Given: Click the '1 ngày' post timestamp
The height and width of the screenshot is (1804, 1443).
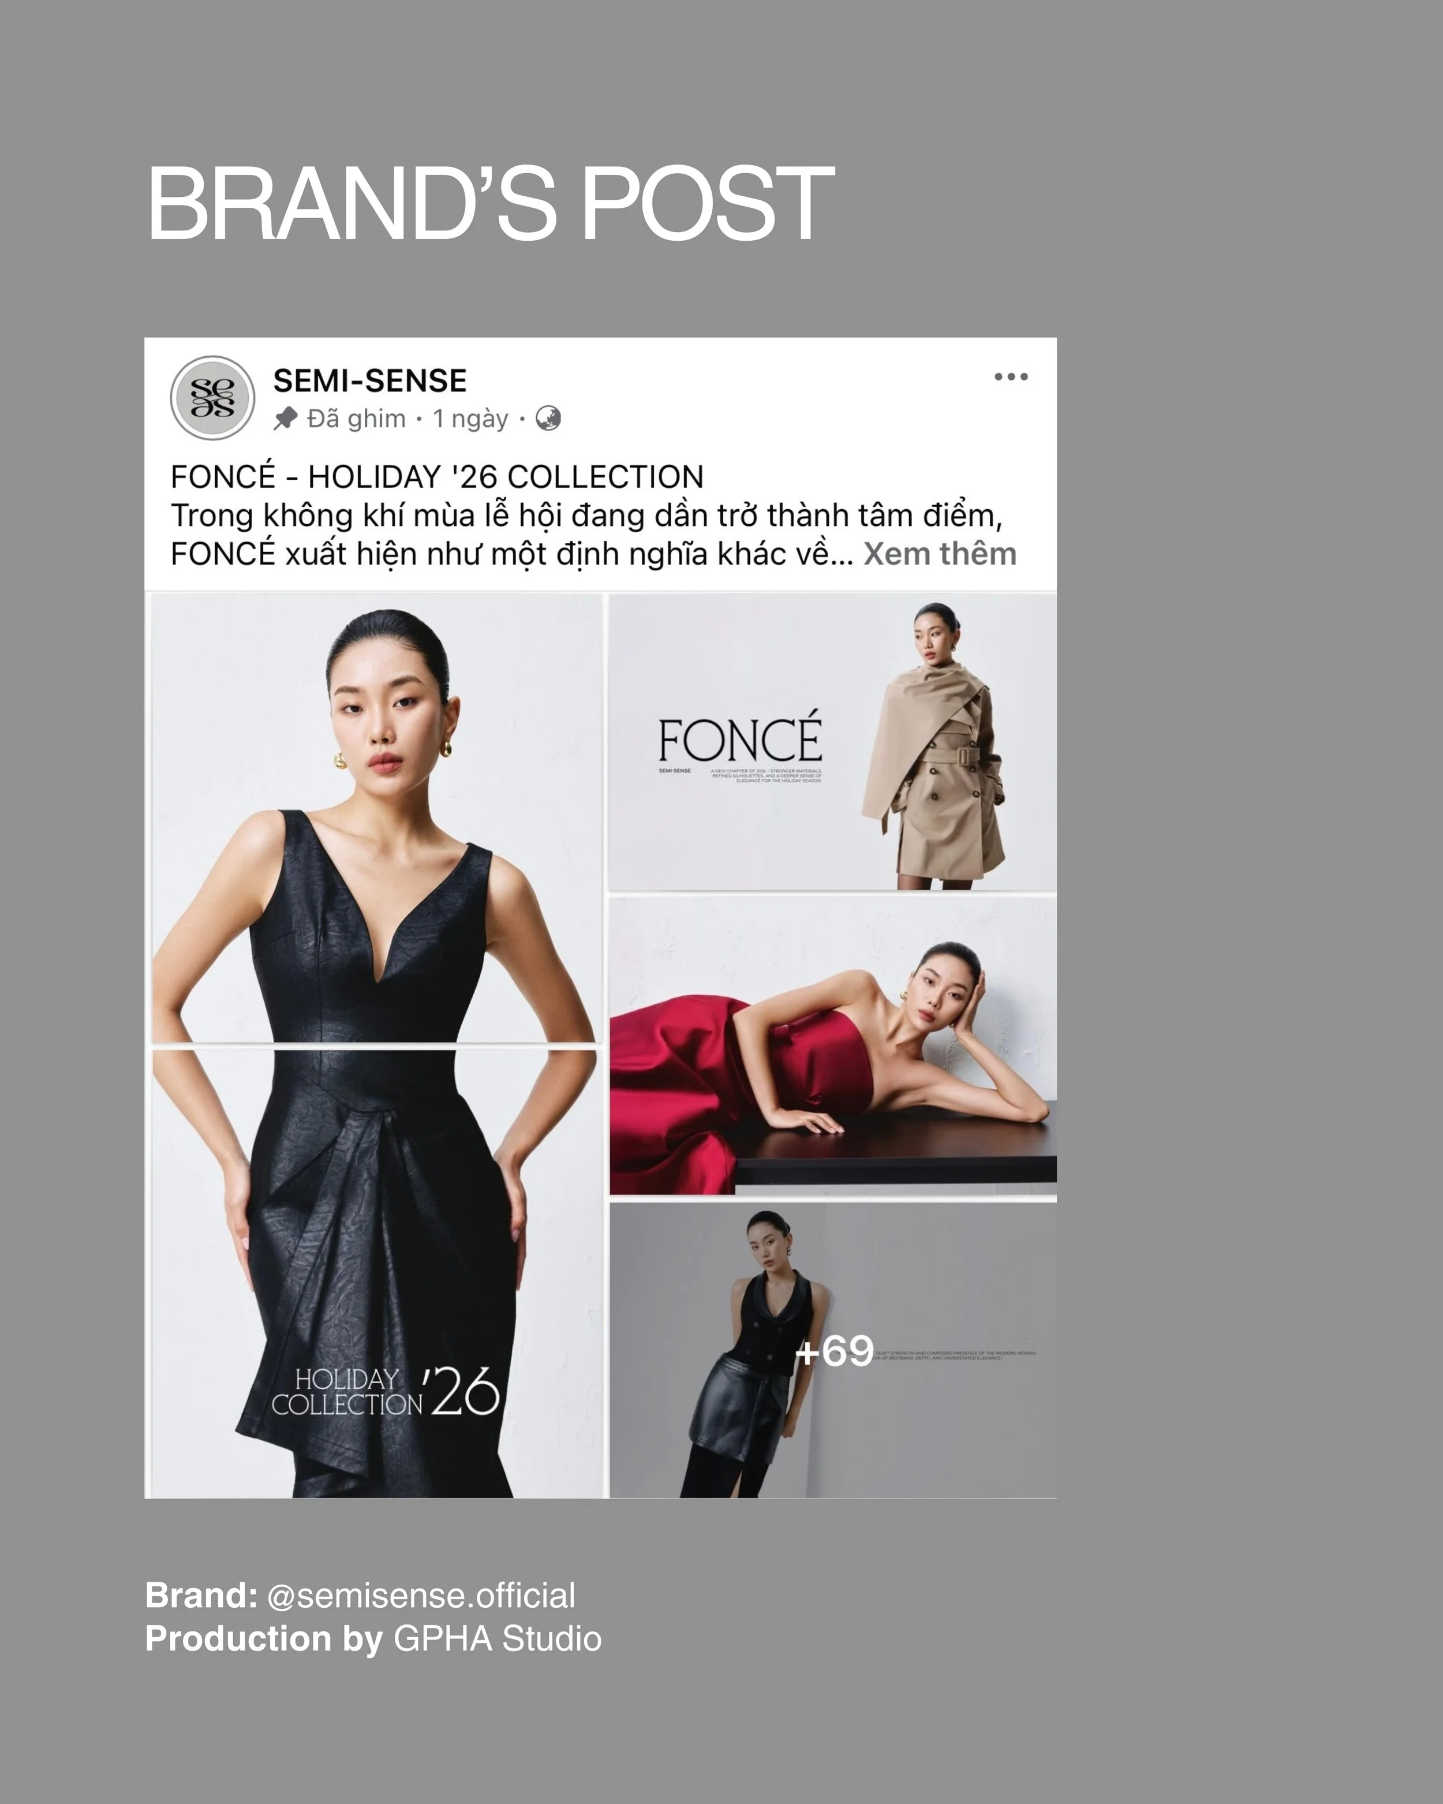Looking at the screenshot, I should [x=470, y=419].
